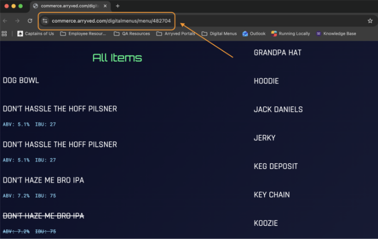The width and height of the screenshot is (378, 239).
Task: Open the Captains of Us bookmark
Action: pyautogui.click(x=36, y=34)
